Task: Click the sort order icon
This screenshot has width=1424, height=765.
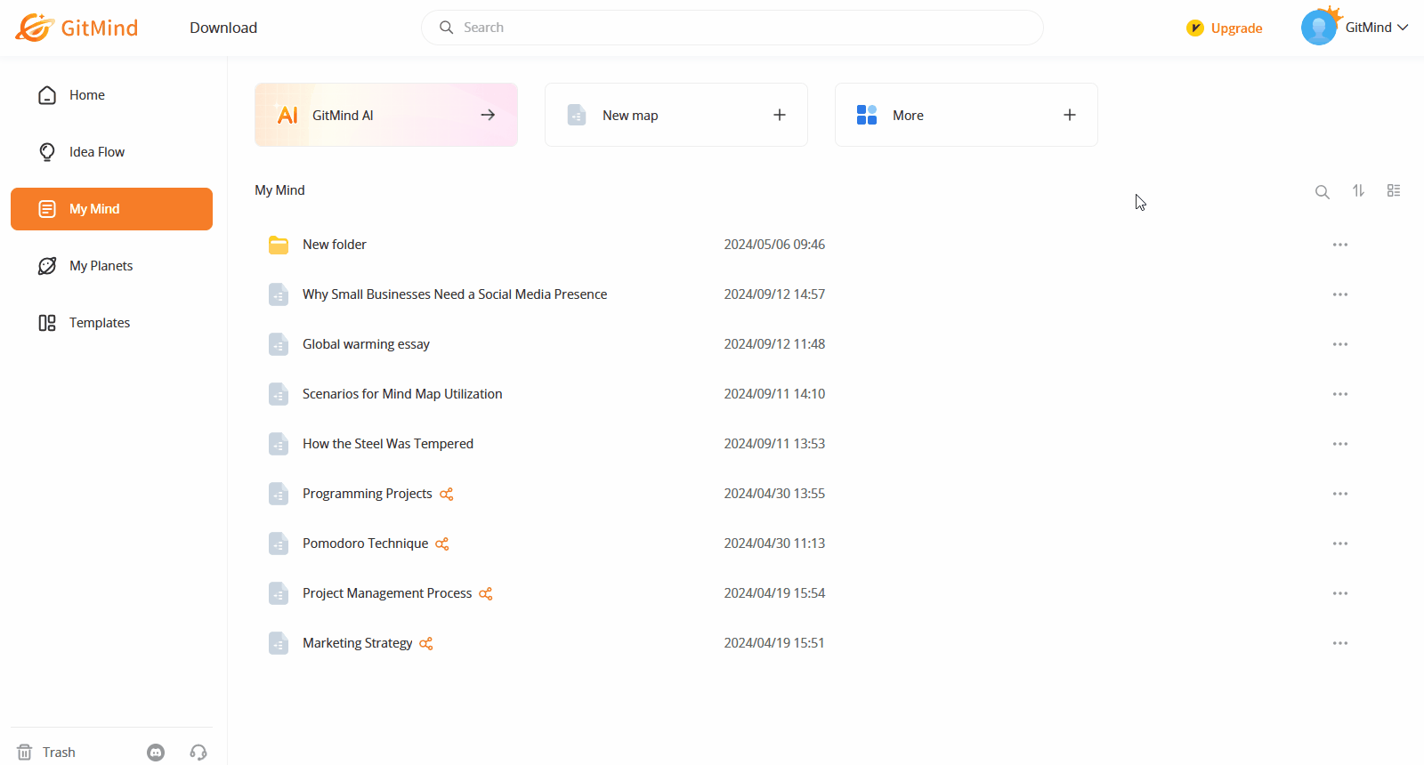Action: [1358, 191]
